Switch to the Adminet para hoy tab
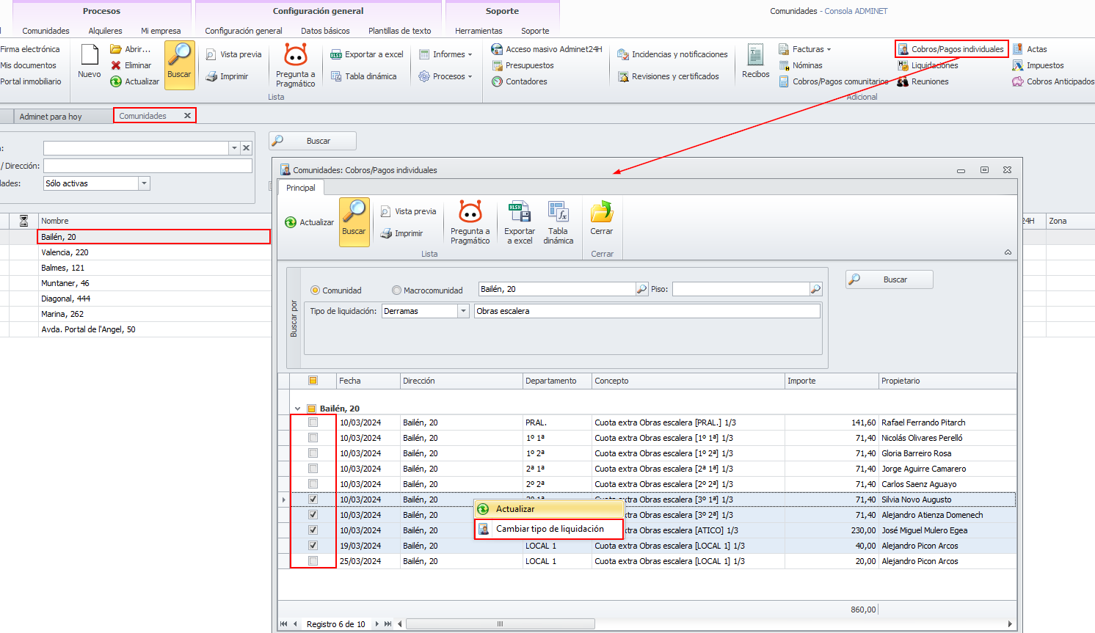 coord(51,117)
